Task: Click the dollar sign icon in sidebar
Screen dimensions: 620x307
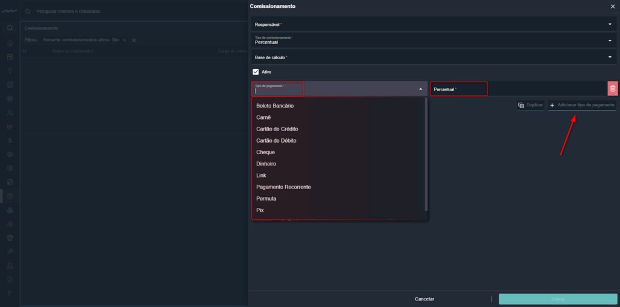Action: [x=10, y=140]
